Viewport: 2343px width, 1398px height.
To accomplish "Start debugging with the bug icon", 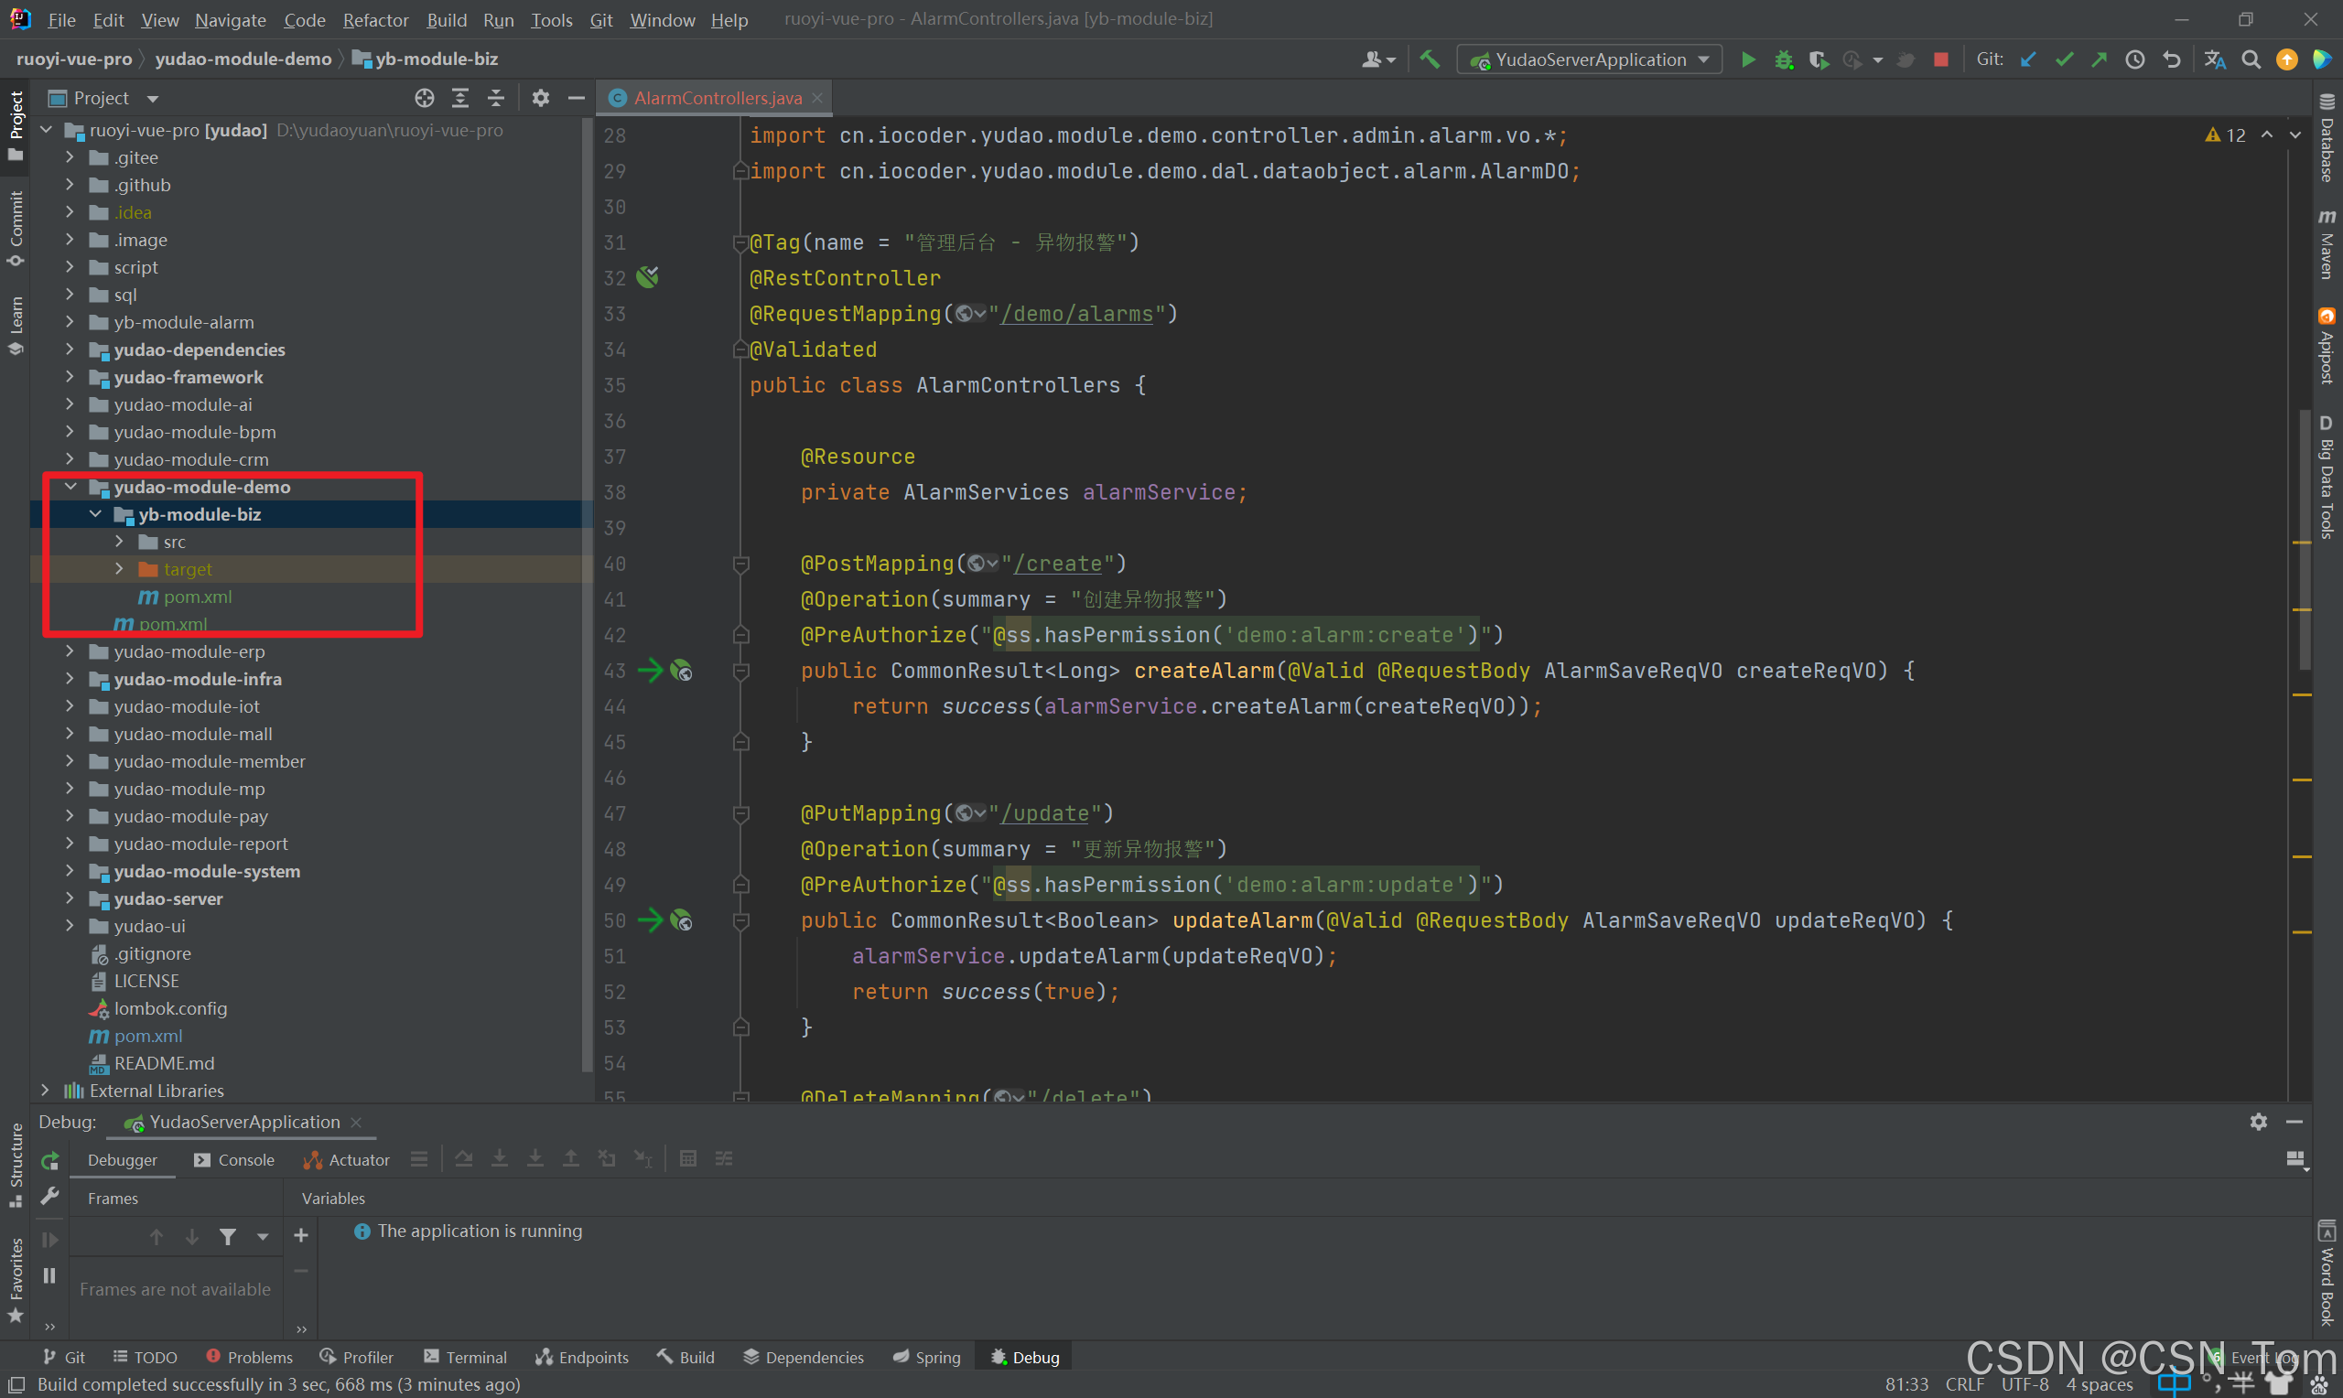I will 1784,59.
